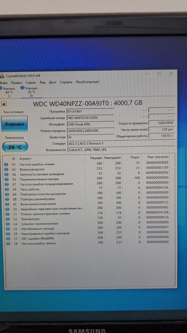Select the Переназначенные сектора row

coord(89,178)
